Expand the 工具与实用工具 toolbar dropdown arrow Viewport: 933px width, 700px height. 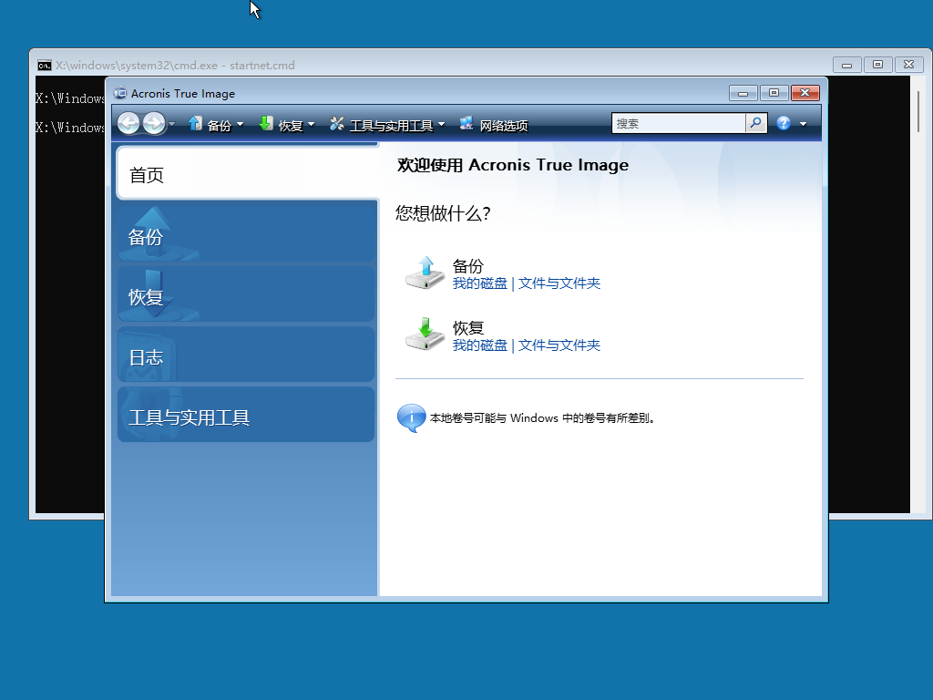coord(442,124)
